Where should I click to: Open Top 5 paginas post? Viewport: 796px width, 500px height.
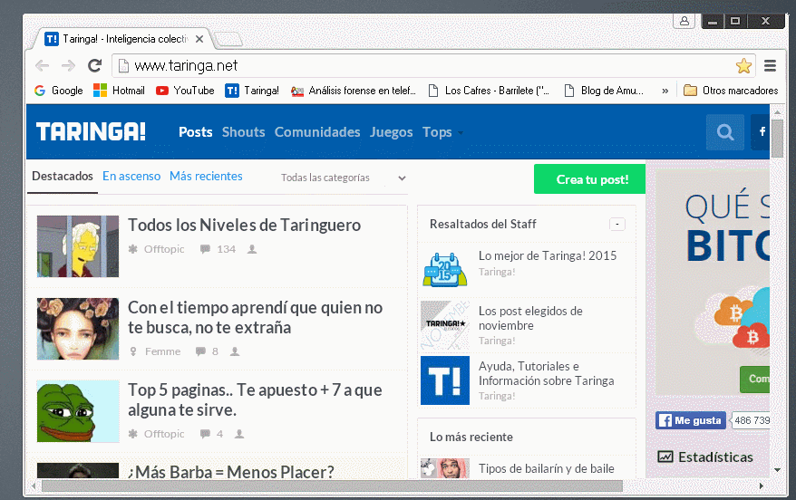tap(255, 399)
